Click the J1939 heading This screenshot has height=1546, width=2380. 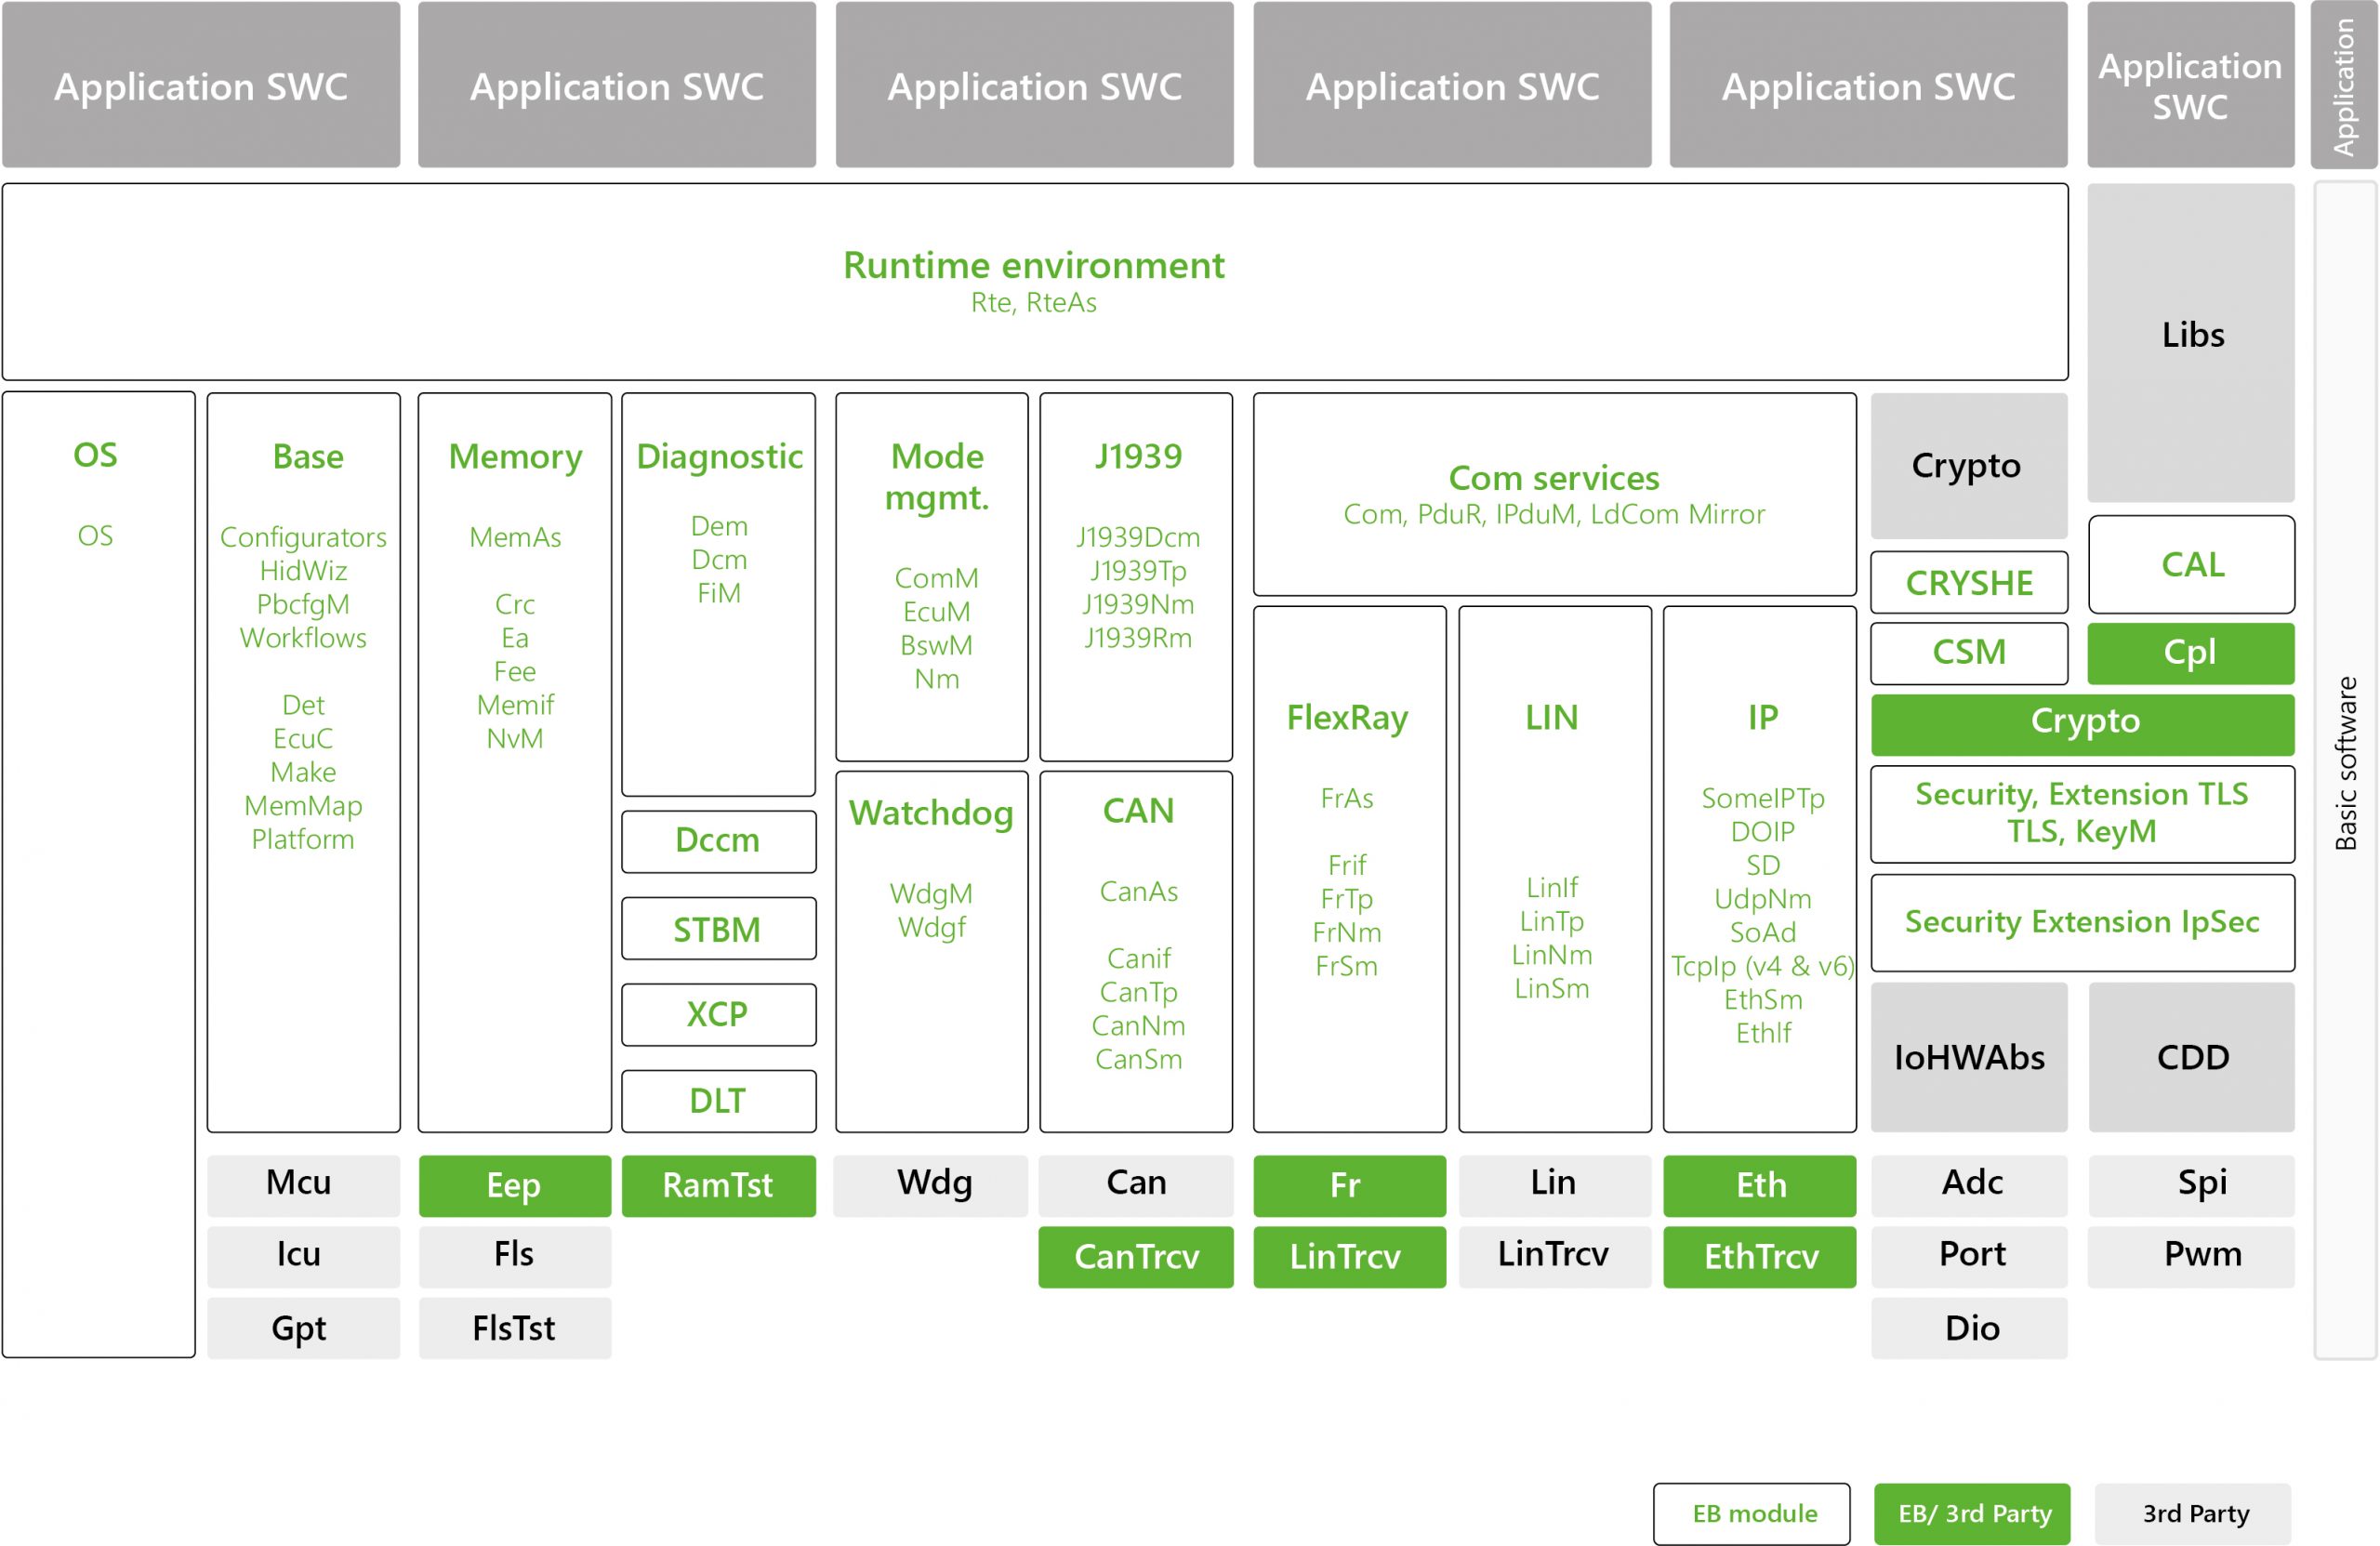pyautogui.click(x=1138, y=456)
